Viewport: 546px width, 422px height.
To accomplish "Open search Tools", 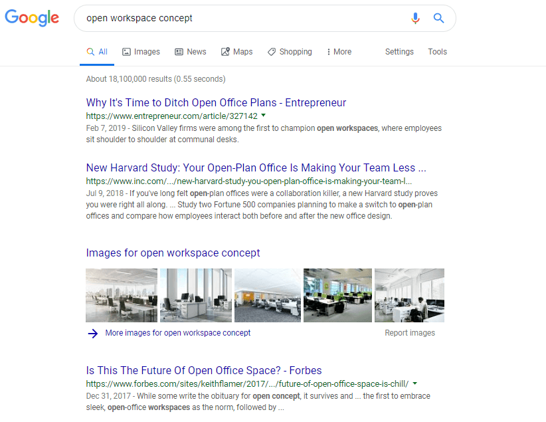I will click(437, 52).
